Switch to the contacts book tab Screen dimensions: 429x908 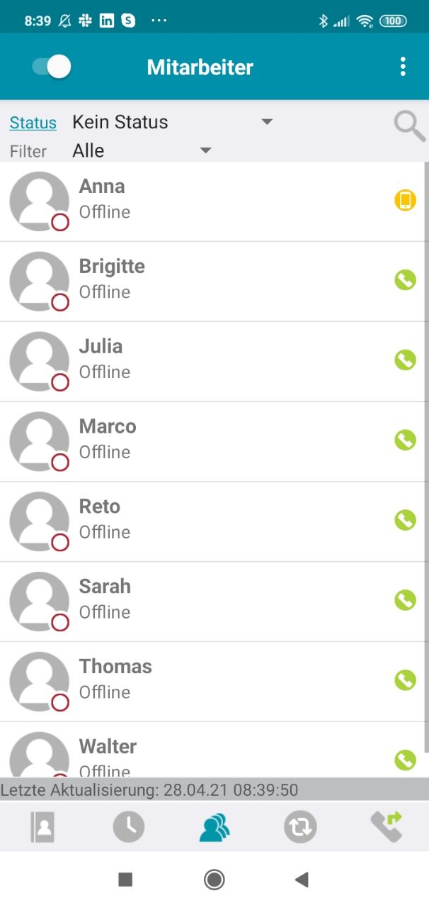(x=42, y=827)
